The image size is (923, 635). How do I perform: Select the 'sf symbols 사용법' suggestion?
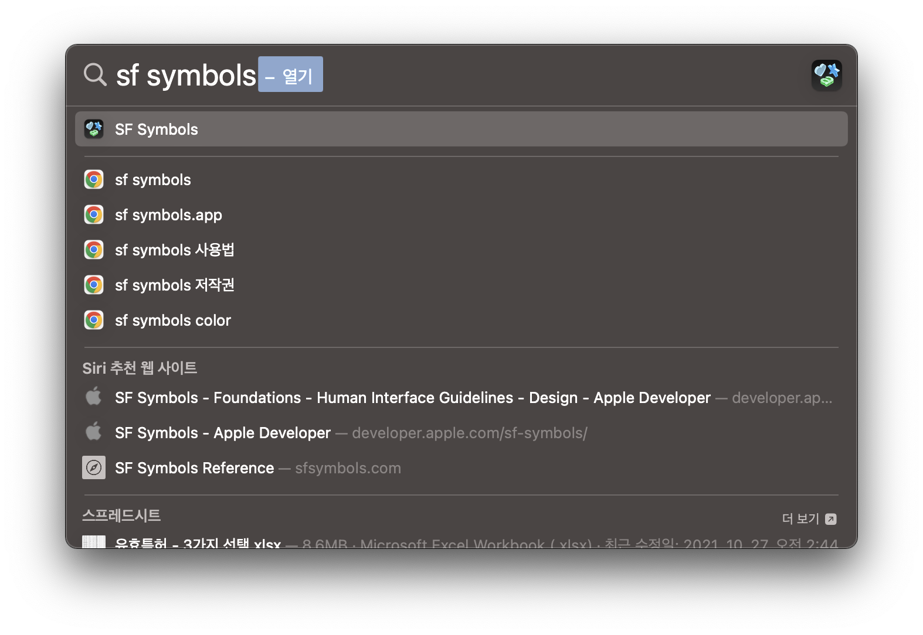tap(461, 250)
